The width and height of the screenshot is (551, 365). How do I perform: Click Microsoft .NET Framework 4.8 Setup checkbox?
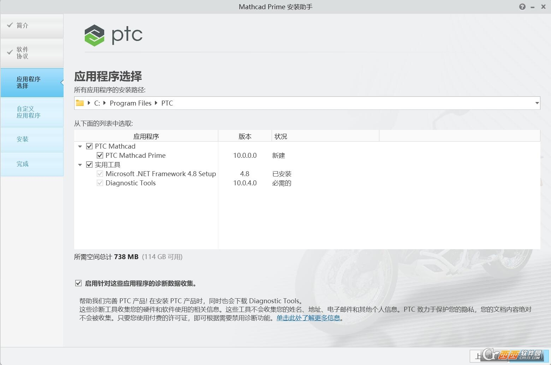100,174
